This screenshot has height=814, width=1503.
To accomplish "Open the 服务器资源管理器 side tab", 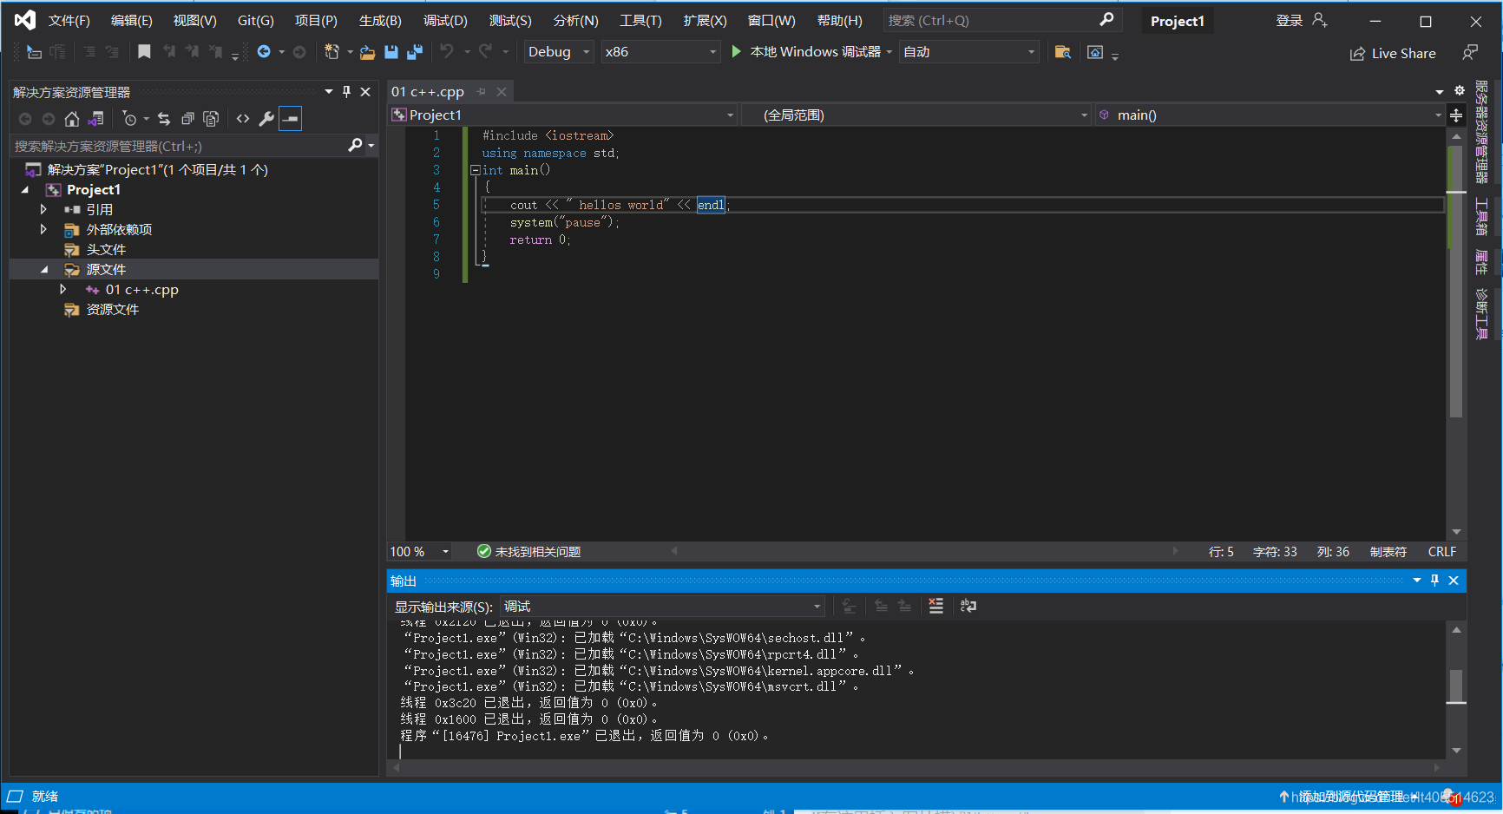I will point(1481,132).
